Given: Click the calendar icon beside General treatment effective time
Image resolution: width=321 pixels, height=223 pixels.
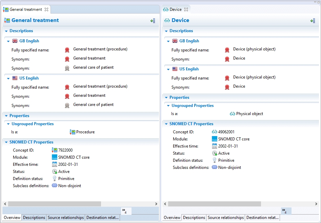Looking at the screenshot, I should tap(55, 164).
